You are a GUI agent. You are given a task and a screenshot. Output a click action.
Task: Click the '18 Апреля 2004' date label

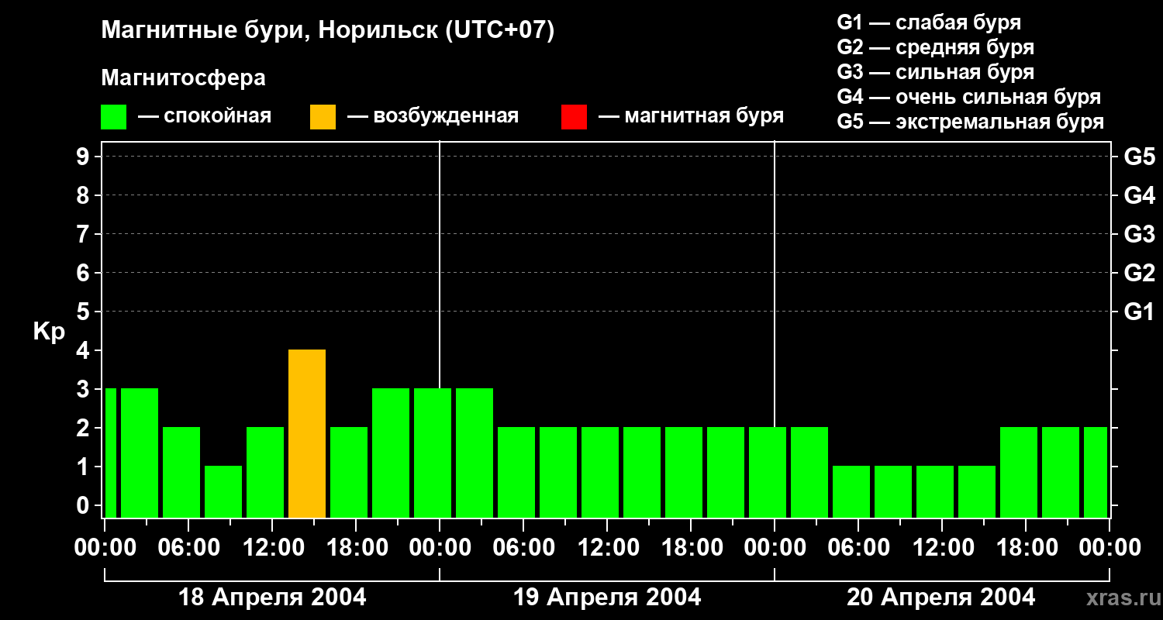[272, 598]
